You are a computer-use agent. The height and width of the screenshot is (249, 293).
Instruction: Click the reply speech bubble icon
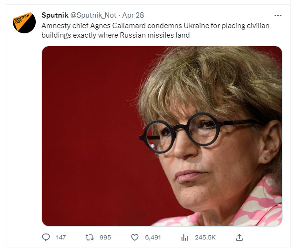(46, 237)
